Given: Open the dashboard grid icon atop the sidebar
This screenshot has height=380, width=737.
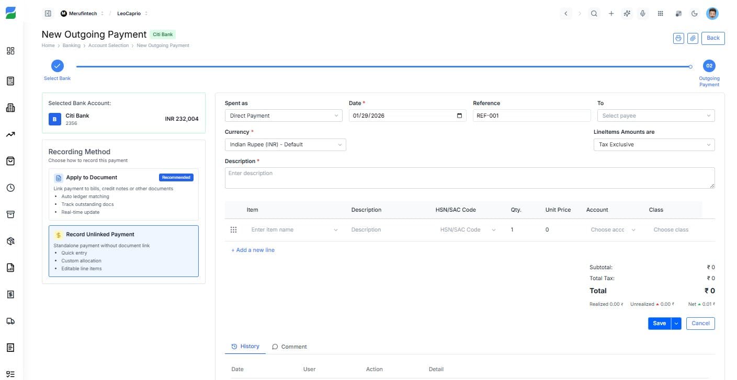Looking at the screenshot, I should coord(10,51).
